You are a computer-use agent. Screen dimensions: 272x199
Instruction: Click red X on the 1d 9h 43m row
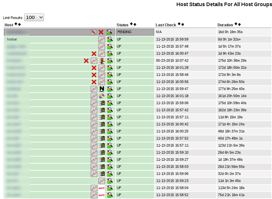click(x=94, y=53)
